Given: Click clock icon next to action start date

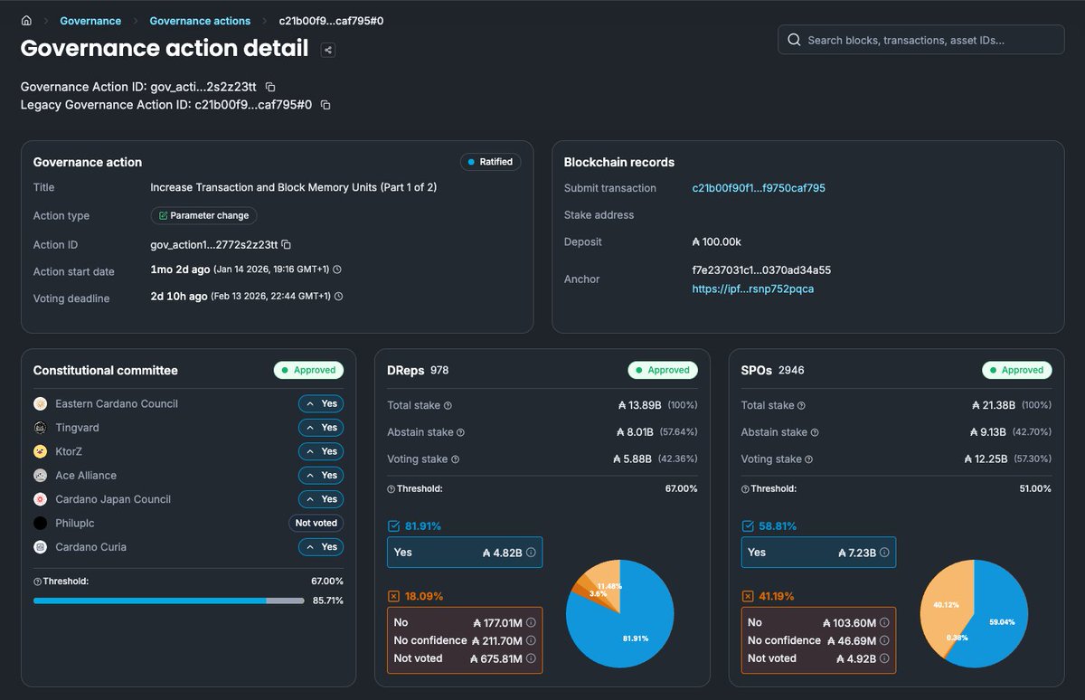Looking at the screenshot, I should click(337, 270).
